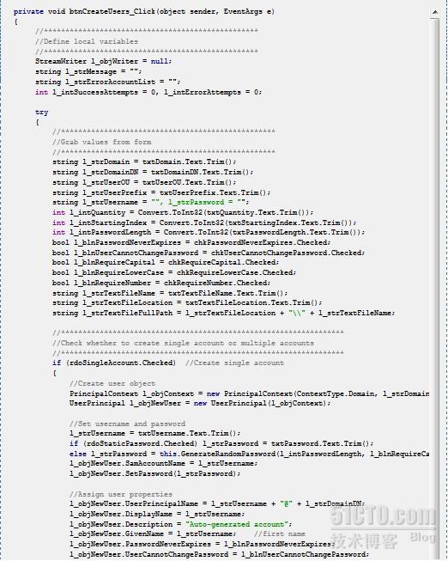Click the l_objNewUser.SamAccountName assignment line
Screen dimensions: 448x561
[x=164, y=463]
